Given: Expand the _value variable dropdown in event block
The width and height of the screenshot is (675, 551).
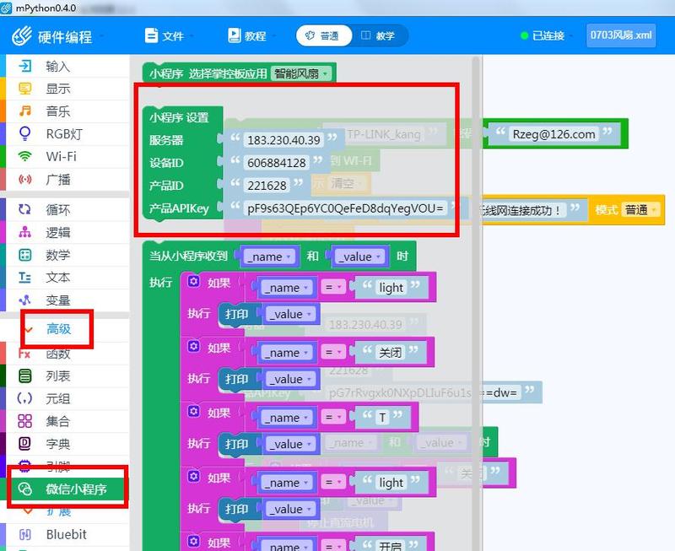Looking at the screenshot, I should (359, 256).
